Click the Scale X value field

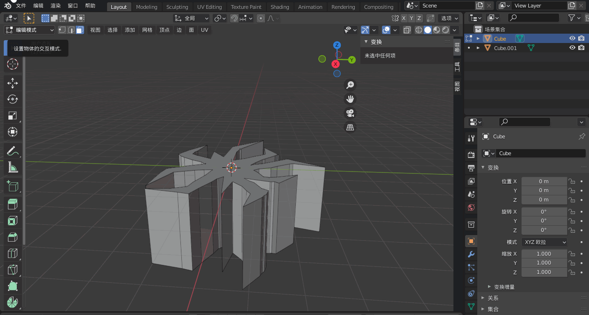click(x=544, y=254)
